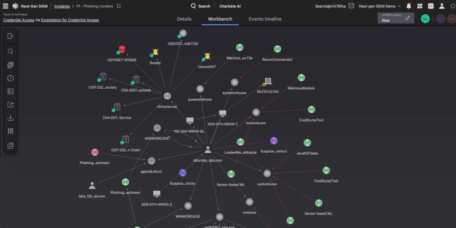Collapse the left side panel icon

(11, 36)
